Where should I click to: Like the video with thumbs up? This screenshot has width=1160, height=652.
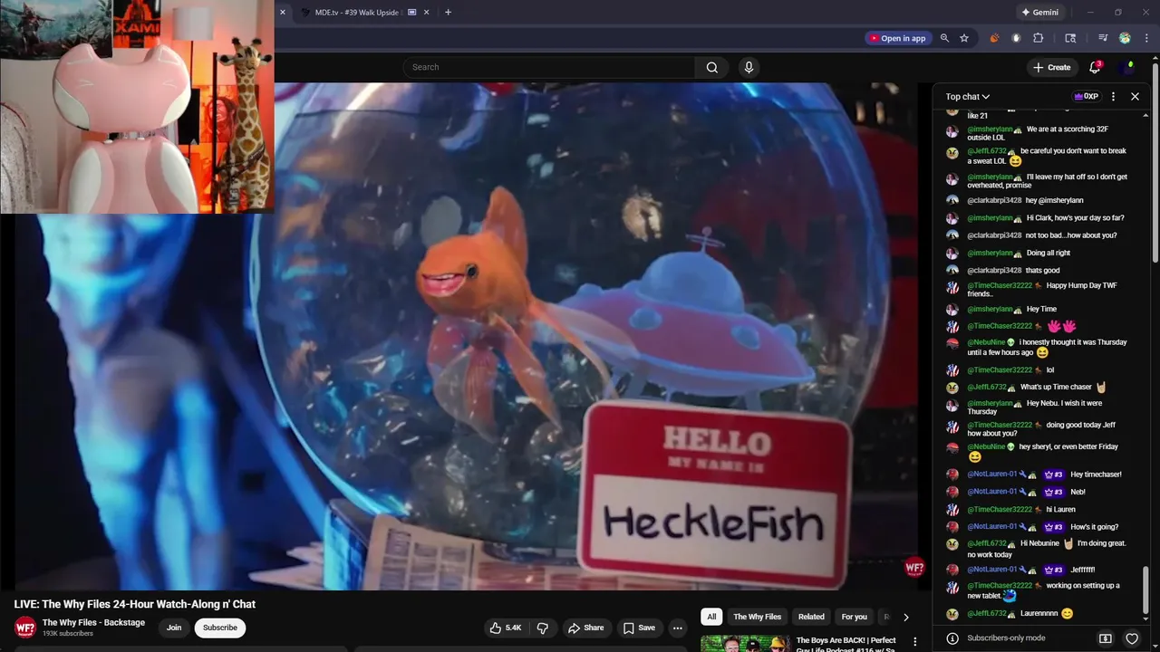click(506, 628)
